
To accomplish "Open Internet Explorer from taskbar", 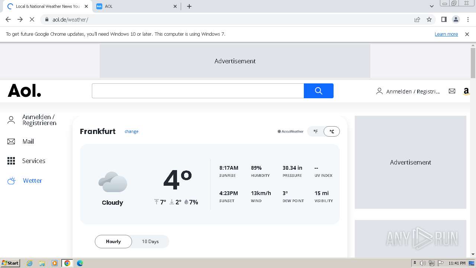I will pyautogui.click(x=29, y=263).
